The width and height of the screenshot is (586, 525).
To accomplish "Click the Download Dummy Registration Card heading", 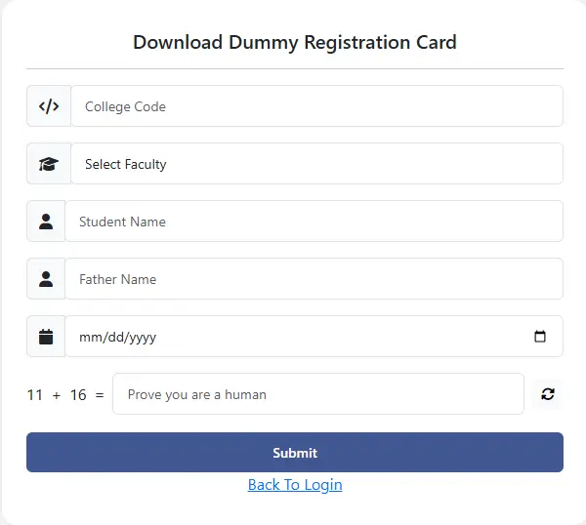I will (295, 42).
